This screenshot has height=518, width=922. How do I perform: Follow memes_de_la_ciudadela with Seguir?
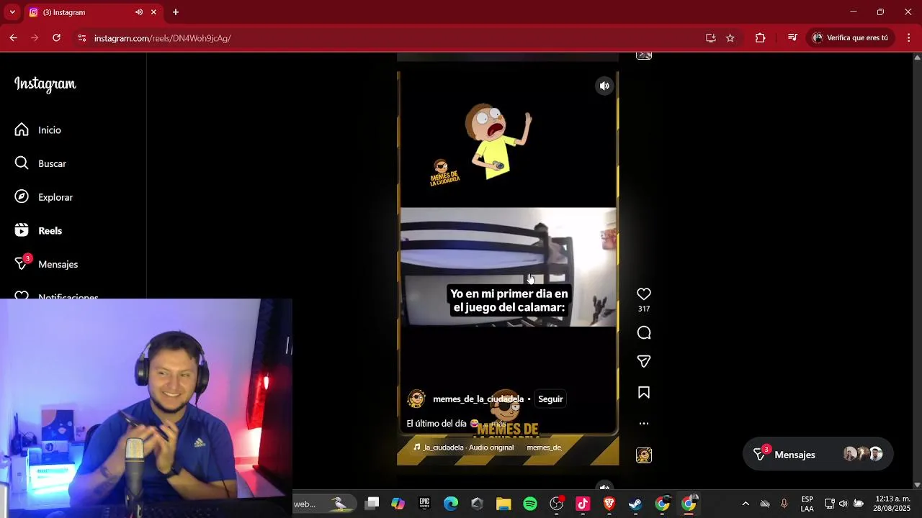tap(550, 399)
